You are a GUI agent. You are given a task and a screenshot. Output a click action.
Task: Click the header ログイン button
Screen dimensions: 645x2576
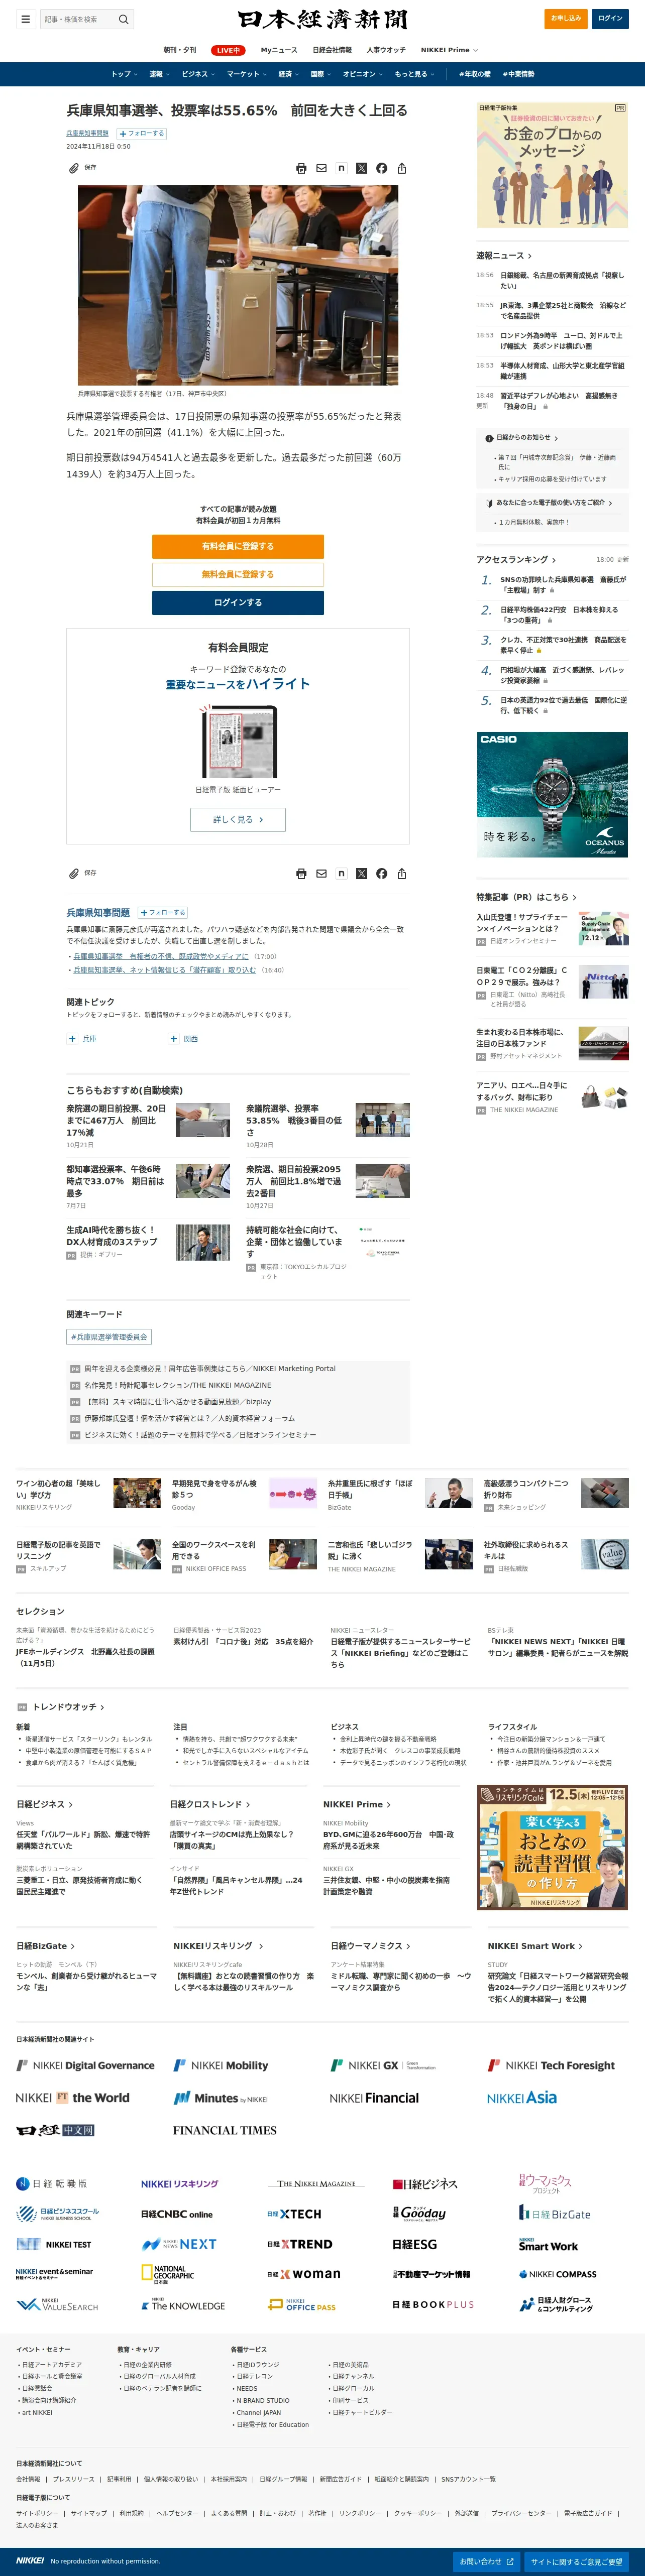(x=610, y=18)
